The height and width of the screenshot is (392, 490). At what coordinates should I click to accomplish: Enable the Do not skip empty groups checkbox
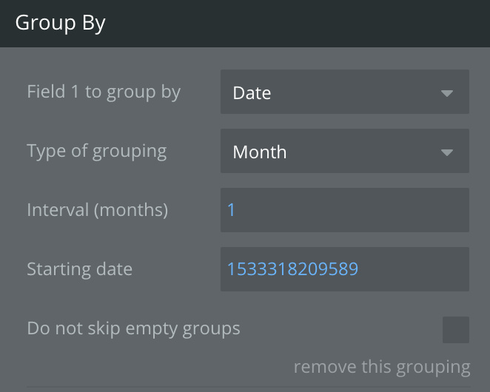455,330
